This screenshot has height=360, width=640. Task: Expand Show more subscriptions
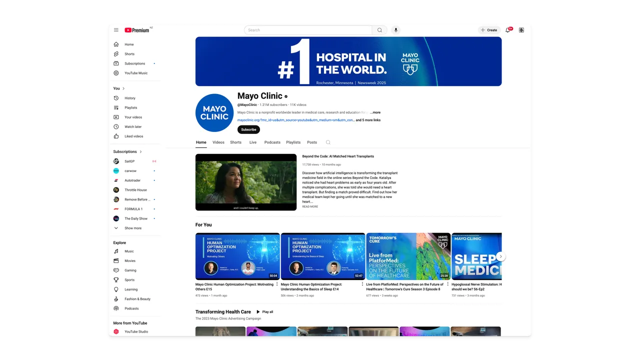tap(133, 228)
